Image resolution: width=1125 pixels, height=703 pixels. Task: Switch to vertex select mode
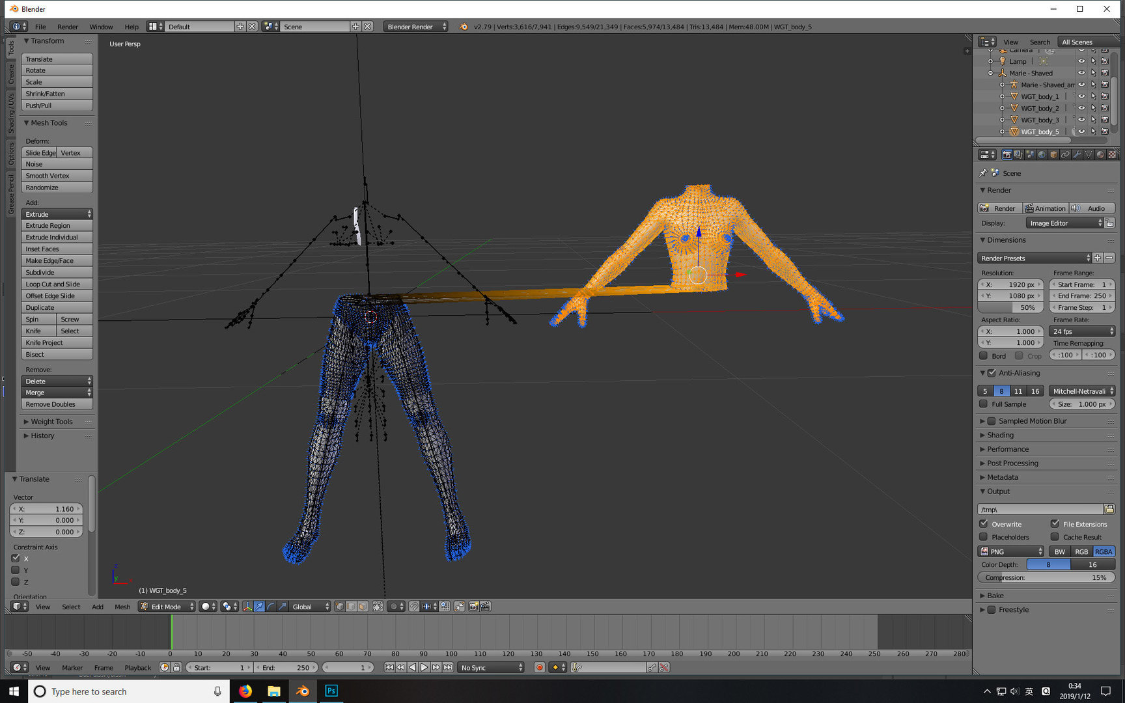[340, 607]
